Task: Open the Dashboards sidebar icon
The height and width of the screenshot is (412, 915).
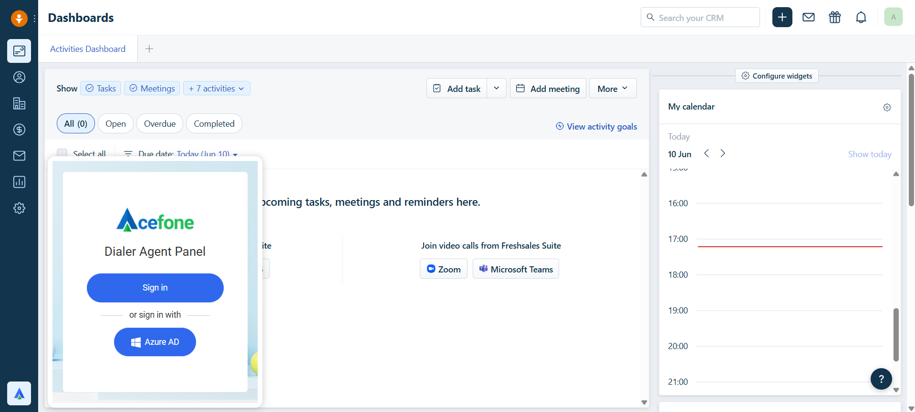Action: click(x=19, y=51)
